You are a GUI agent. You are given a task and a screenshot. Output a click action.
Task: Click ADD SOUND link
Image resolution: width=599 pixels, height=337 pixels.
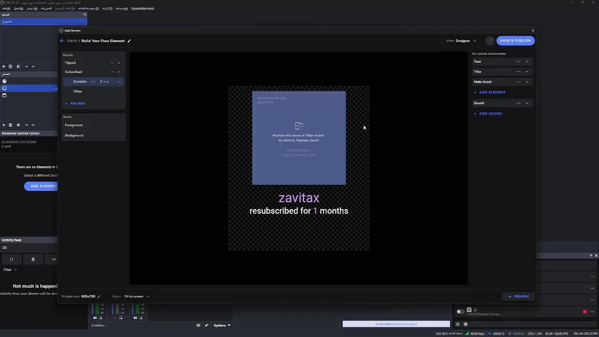point(488,114)
